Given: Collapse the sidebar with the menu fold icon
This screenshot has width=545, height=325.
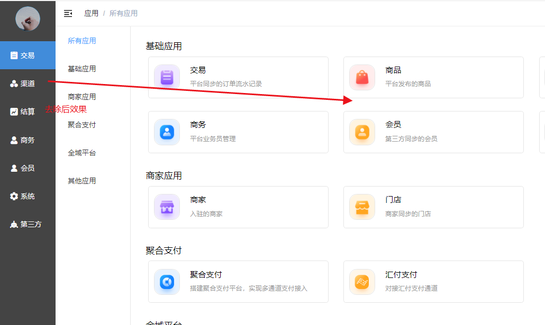Looking at the screenshot, I should point(68,13).
